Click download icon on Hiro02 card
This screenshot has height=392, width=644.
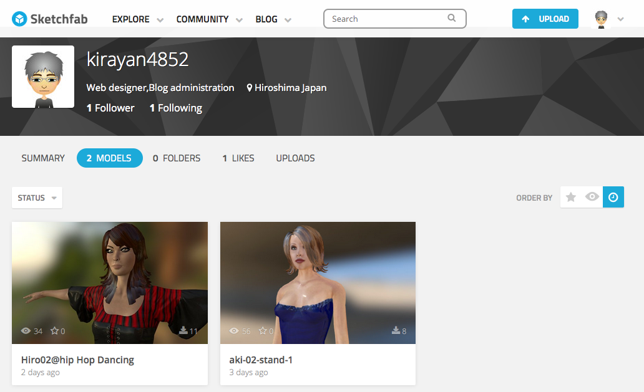[183, 330]
